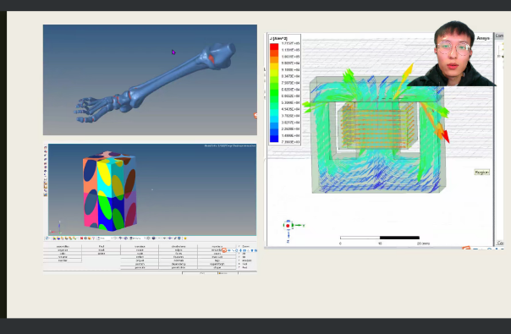This screenshot has width=511, height=334.
Task: Open the translate panel
Action: [140, 246]
